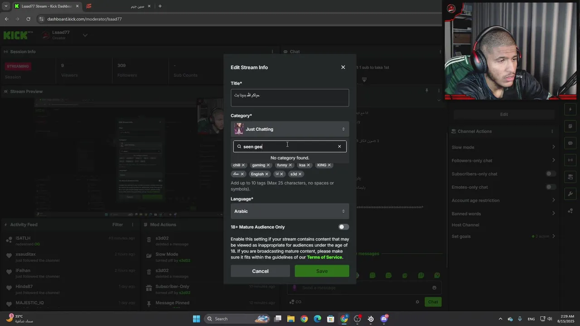Viewport: 580px width, 326px height.
Task: Expand the Lsaad77 creator dropdown chevron
Action: (85, 35)
